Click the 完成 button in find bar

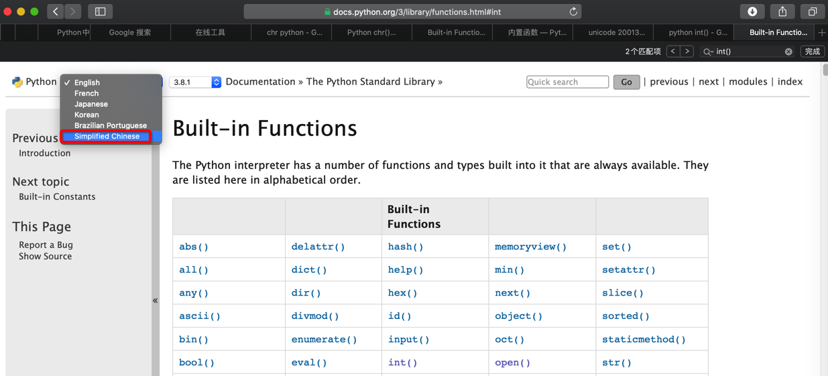point(812,52)
